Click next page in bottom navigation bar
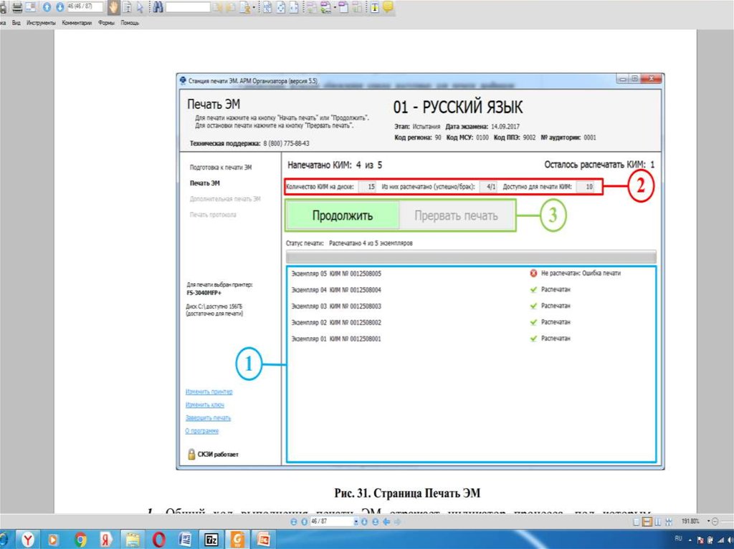 (x=364, y=522)
